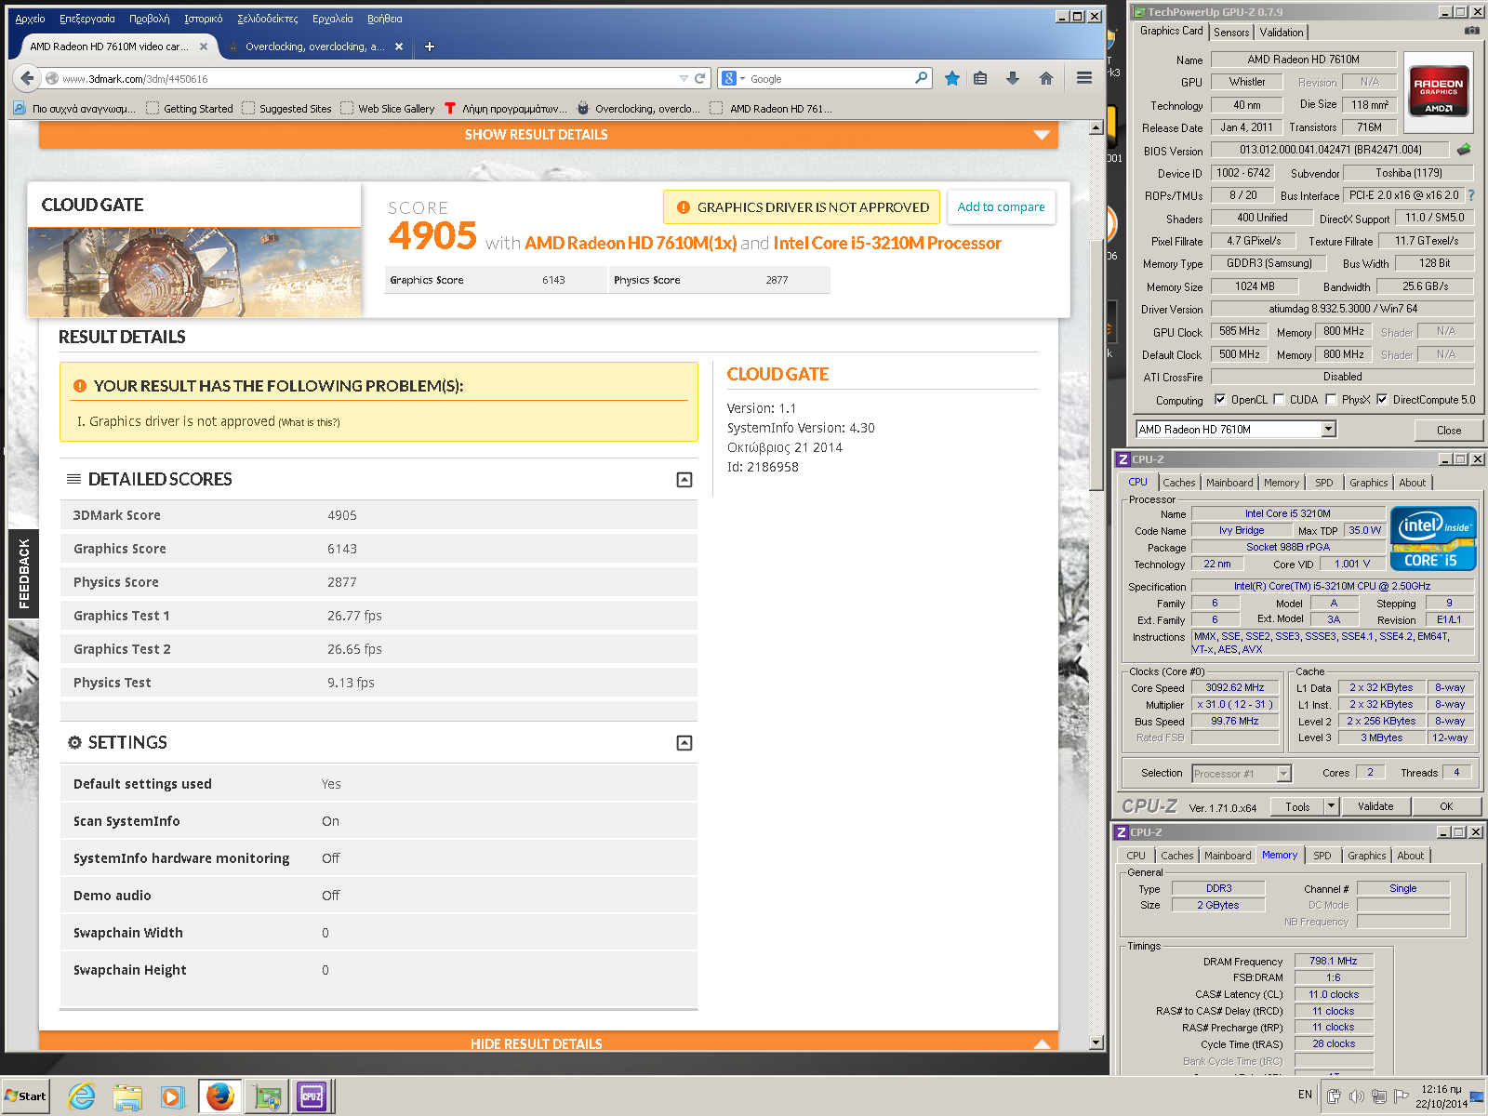Image resolution: width=1488 pixels, height=1116 pixels.
Task: Close the Overclocking browser tab
Action: (399, 46)
